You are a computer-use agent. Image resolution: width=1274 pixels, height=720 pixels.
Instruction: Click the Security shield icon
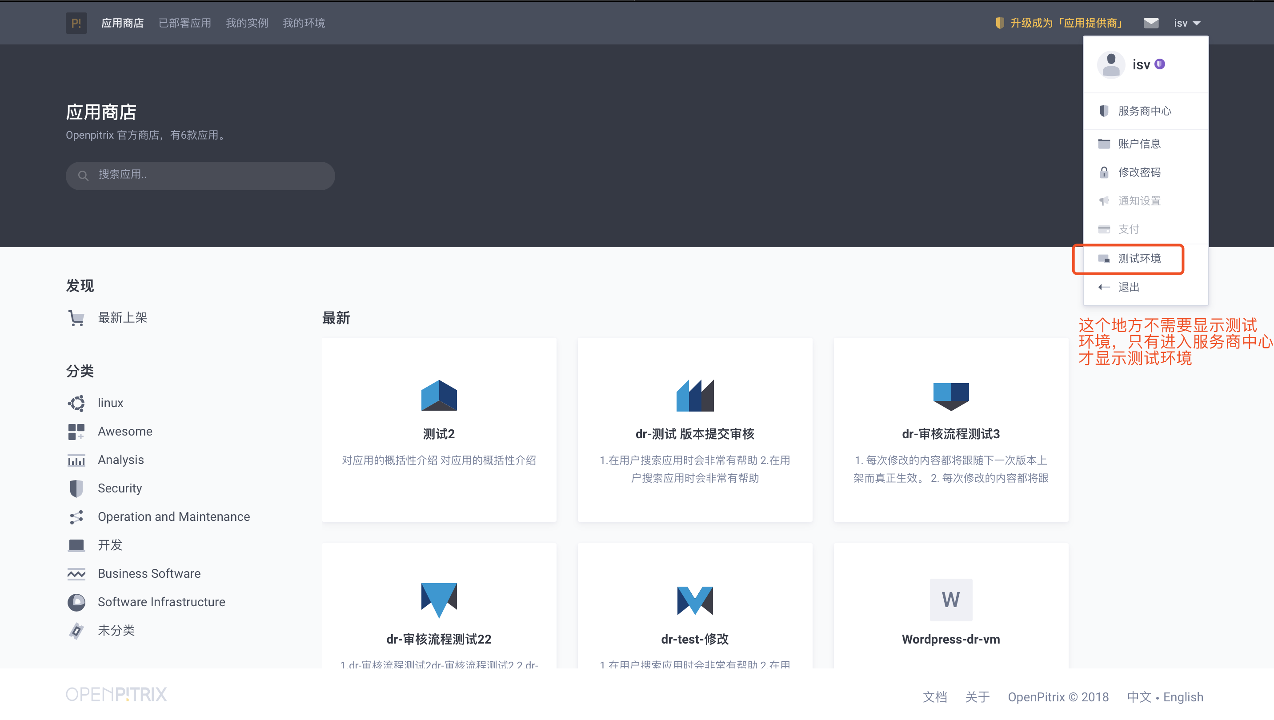point(76,488)
